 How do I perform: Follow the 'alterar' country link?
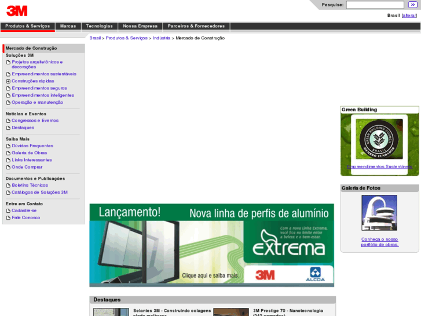[409, 16]
